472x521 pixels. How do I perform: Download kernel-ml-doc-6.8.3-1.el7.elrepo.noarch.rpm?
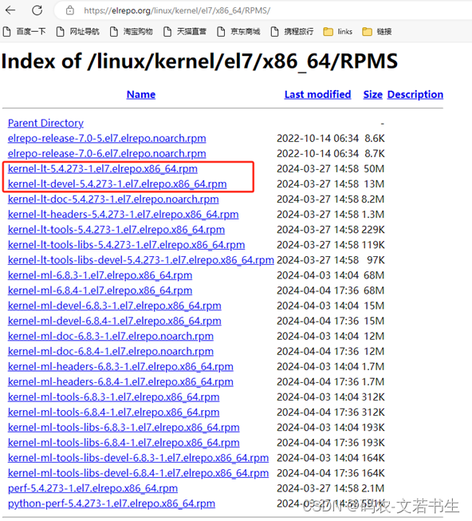[x=111, y=336]
